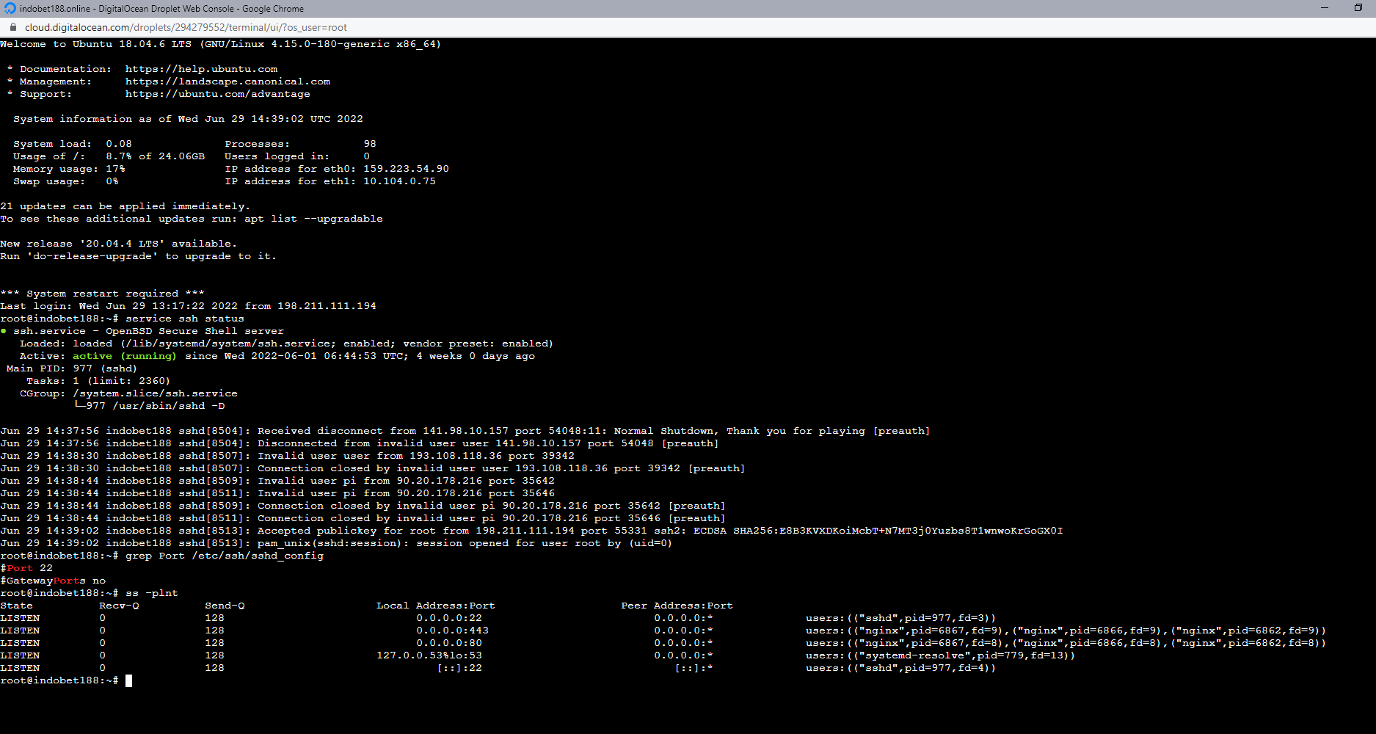Image resolution: width=1376 pixels, height=734 pixels.
Task: Click local address 0.0.0.0:22
Action: pyautogui.click(x=449, y=618)
